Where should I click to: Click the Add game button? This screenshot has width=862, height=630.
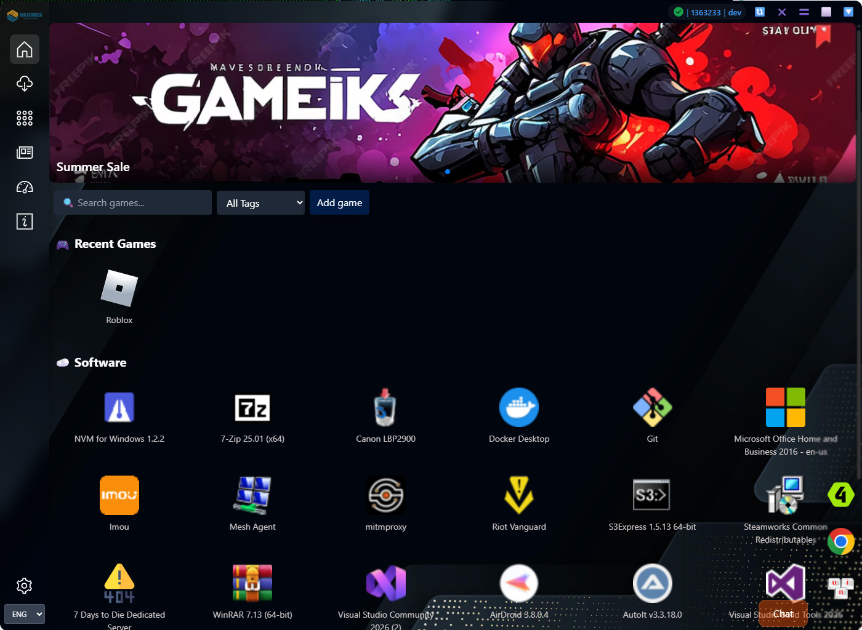click(339, 203)
